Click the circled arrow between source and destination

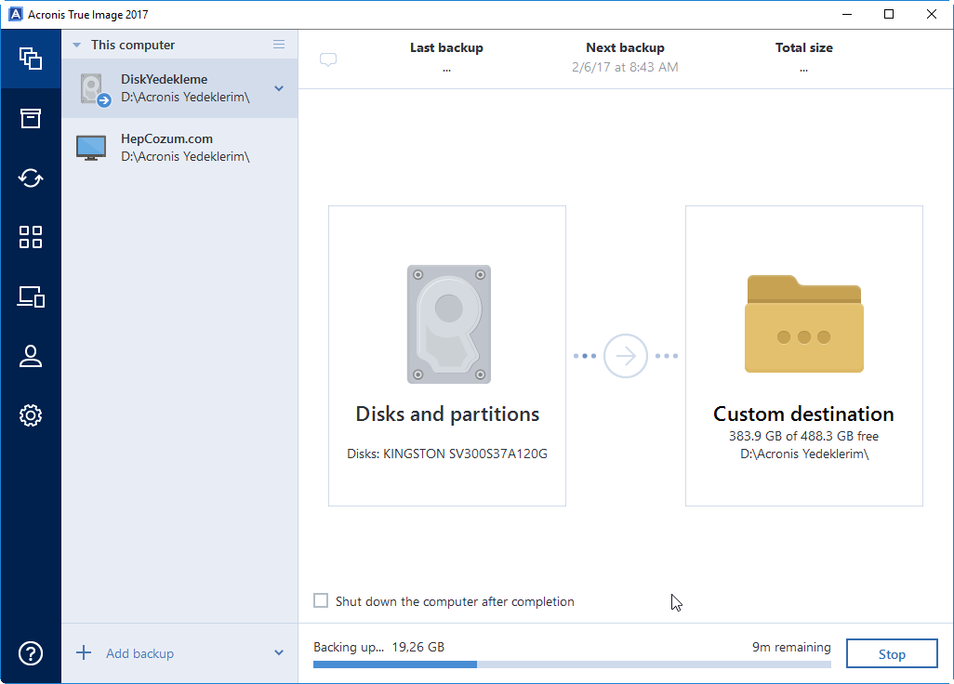(x=625, y=356)
